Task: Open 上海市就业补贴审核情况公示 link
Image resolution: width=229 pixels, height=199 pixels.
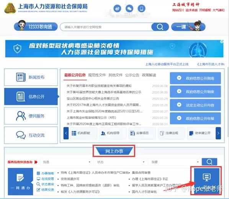Action: [91, 118]
